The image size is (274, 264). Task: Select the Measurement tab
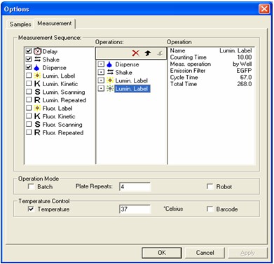[x=55, y=24]
